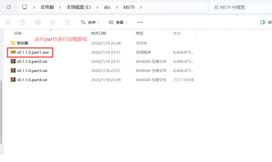Expand the chevron after the computer icon
272x162 pixels.
point(34,7)
